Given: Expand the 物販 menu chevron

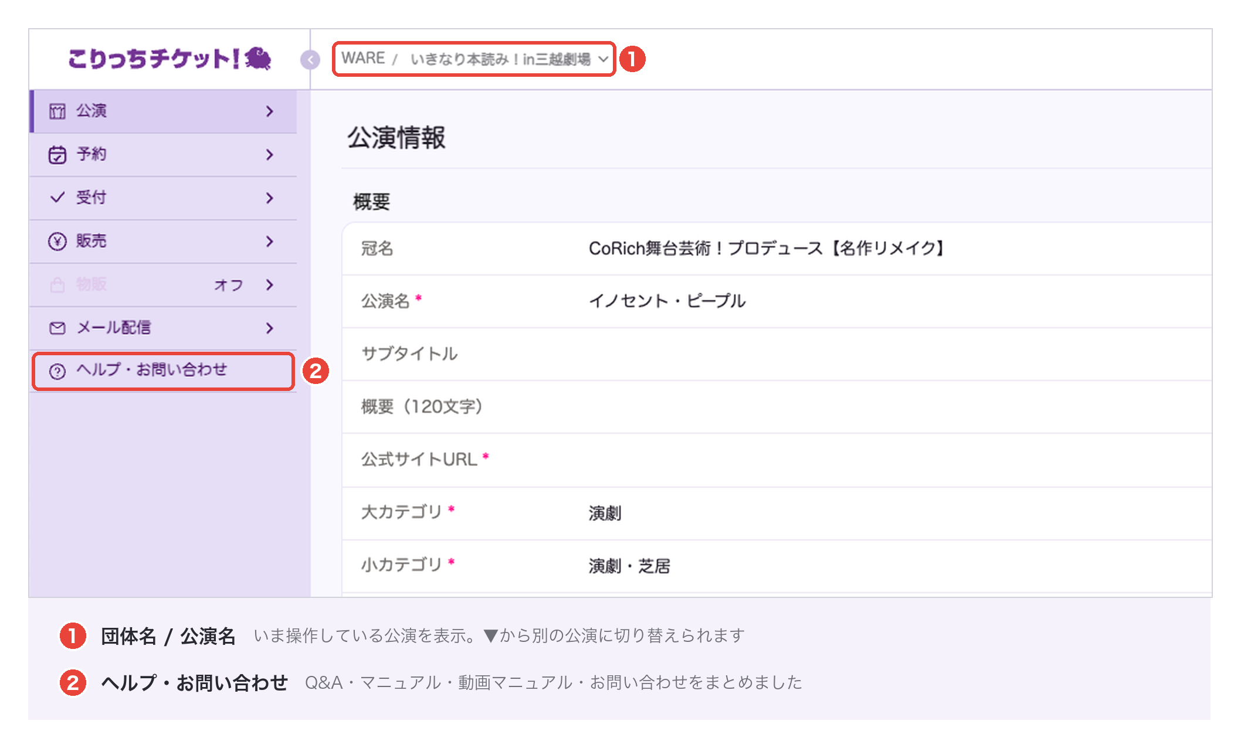Looking at the screenshot, I should coord(270,284).
